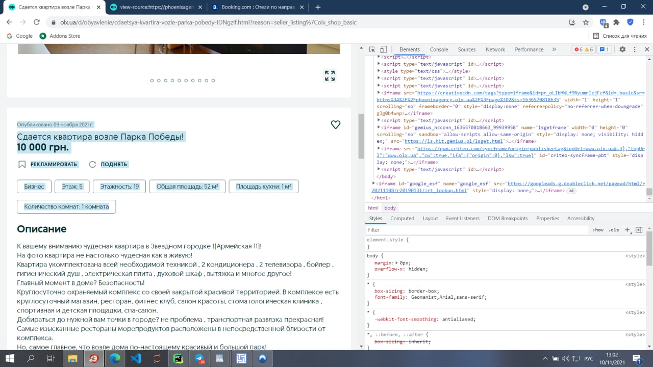Expand the gemius_hcconn iframe node

[x=379, y=127]
